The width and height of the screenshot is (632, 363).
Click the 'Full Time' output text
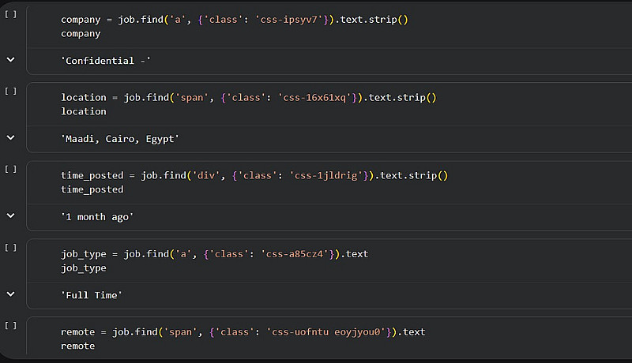click(x=92, y=295)
